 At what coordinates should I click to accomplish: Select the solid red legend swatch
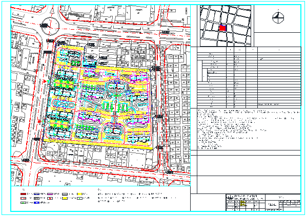(23, 194)
